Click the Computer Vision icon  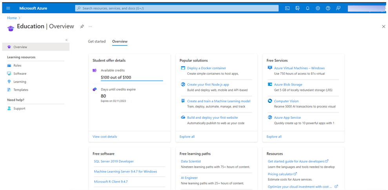(x=270, y=101)
